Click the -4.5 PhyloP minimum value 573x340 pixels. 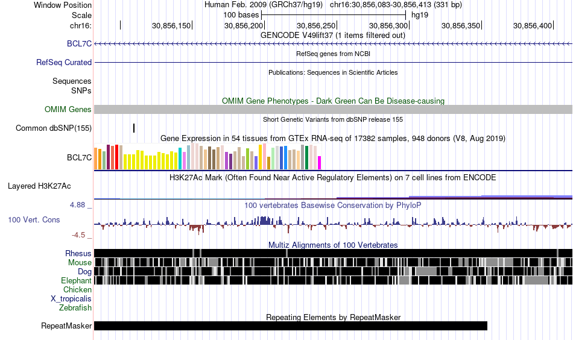pyautogui.click(x=78, y=235)
